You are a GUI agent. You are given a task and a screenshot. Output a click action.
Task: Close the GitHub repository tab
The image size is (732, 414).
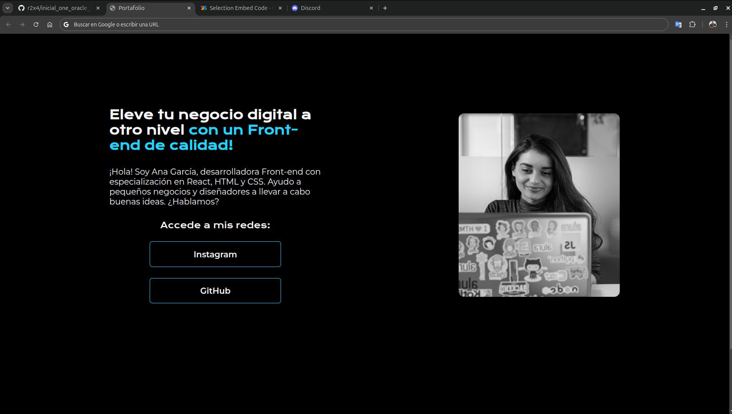[98, 8]
